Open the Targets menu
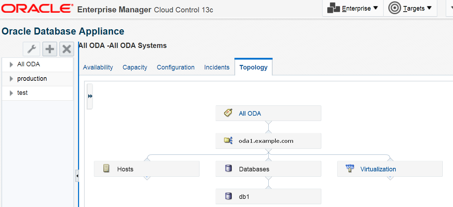 pos(410,8)
